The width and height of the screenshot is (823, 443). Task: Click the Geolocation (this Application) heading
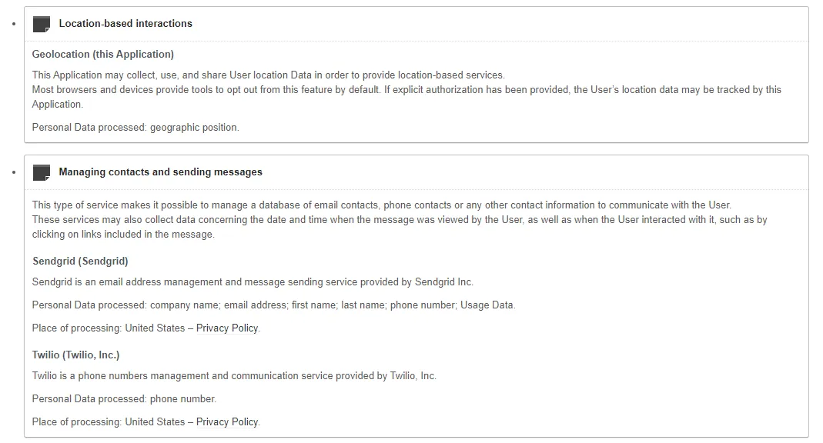pos(103,55)
